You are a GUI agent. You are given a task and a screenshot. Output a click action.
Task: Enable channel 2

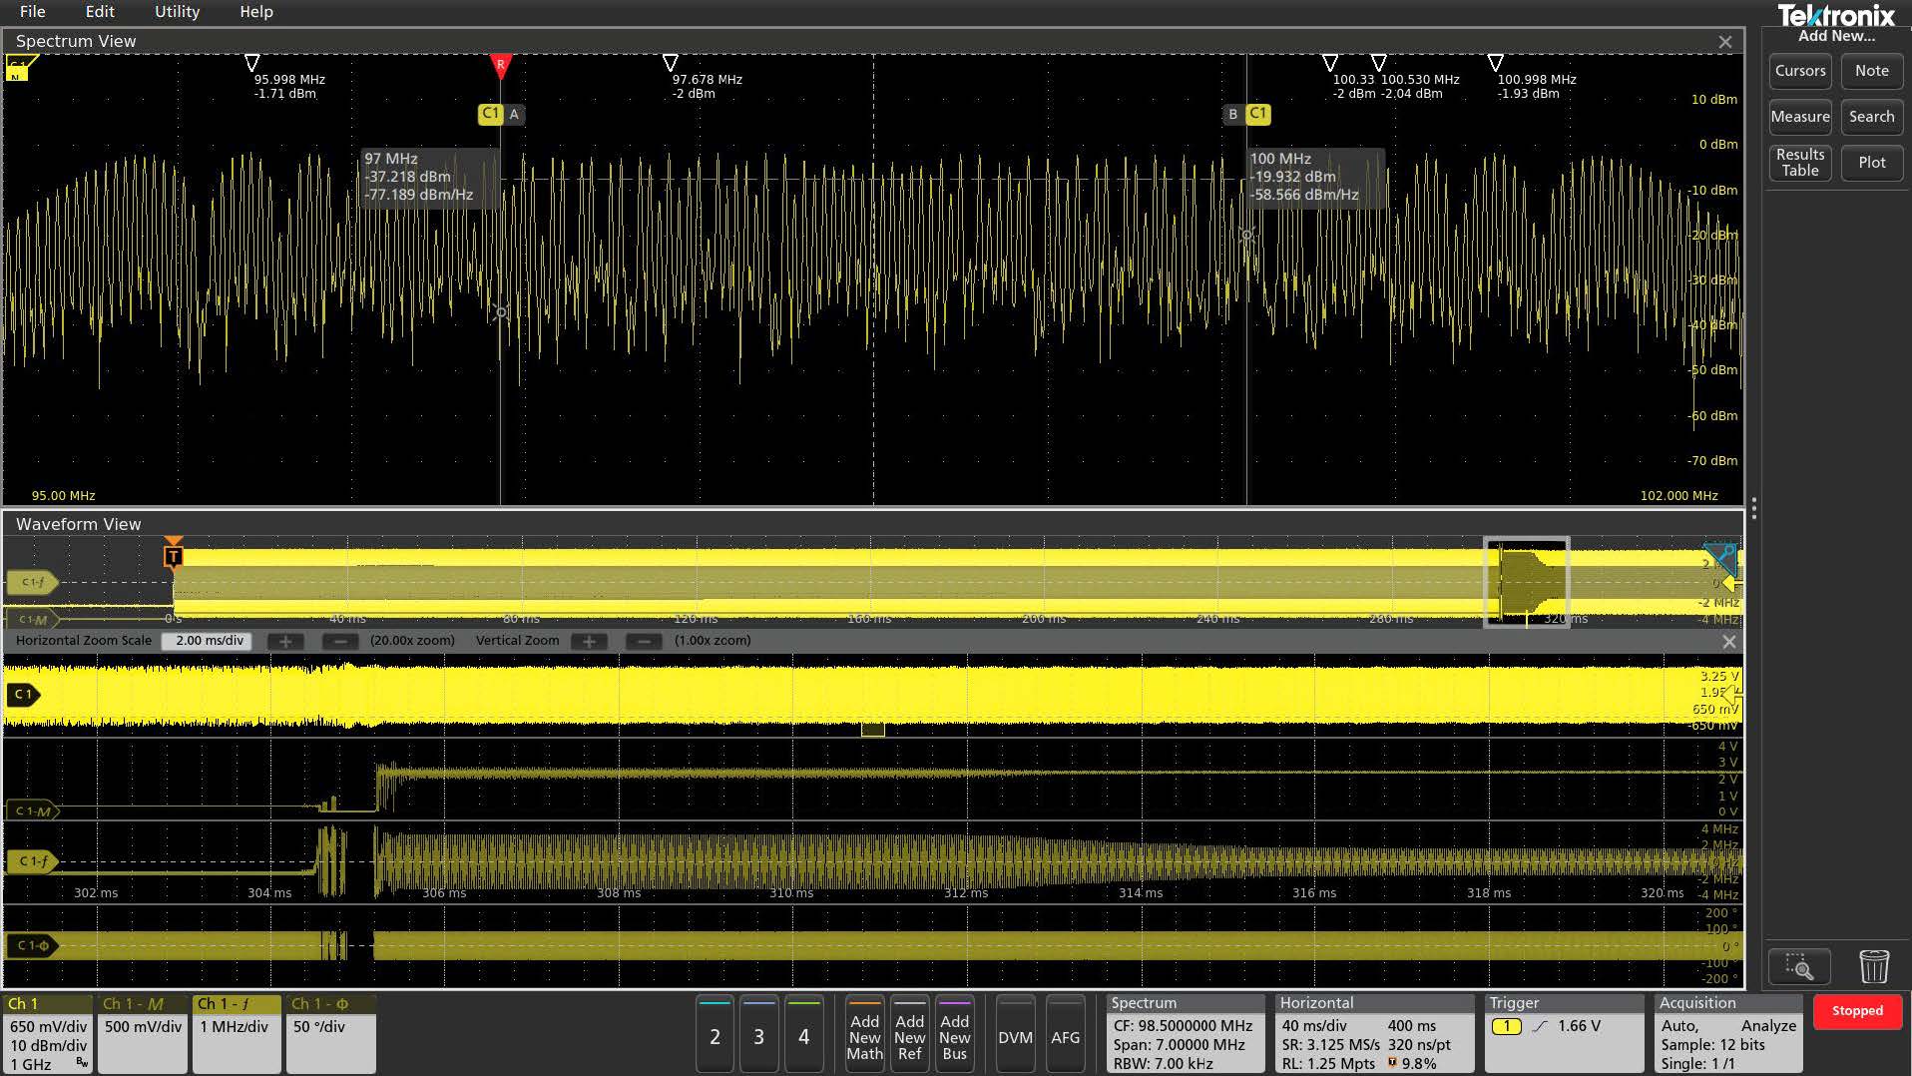click(715, 1036)
